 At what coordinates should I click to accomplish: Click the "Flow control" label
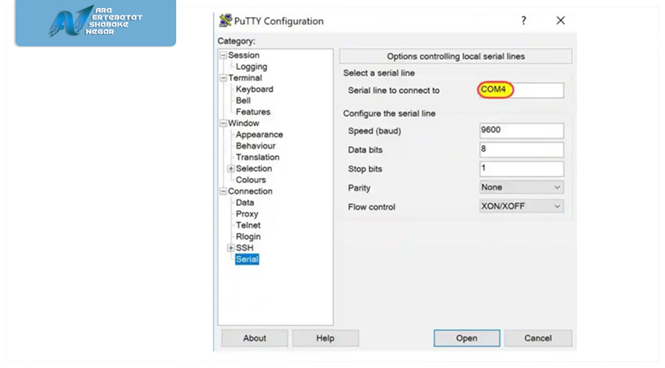coord(372,207)
